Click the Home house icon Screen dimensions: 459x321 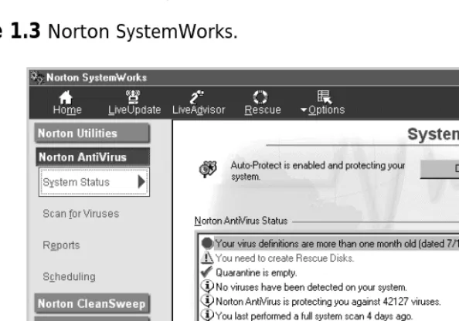click(x=66, y=97)
